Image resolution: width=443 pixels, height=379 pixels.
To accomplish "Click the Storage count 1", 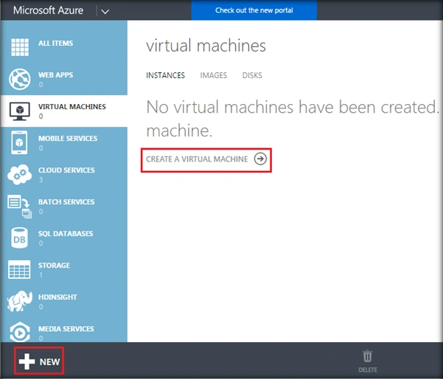I will click(41, 275).
